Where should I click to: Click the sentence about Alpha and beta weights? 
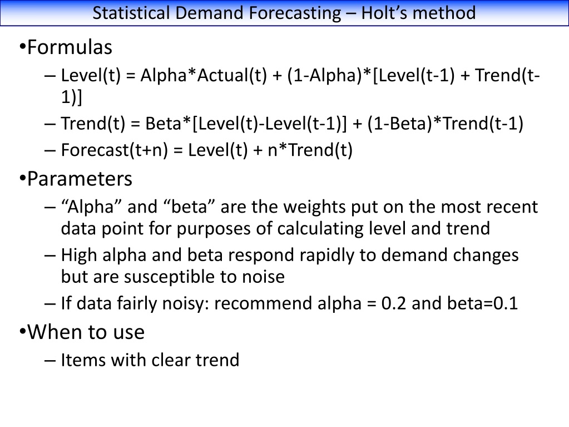[x=299, y=218]
